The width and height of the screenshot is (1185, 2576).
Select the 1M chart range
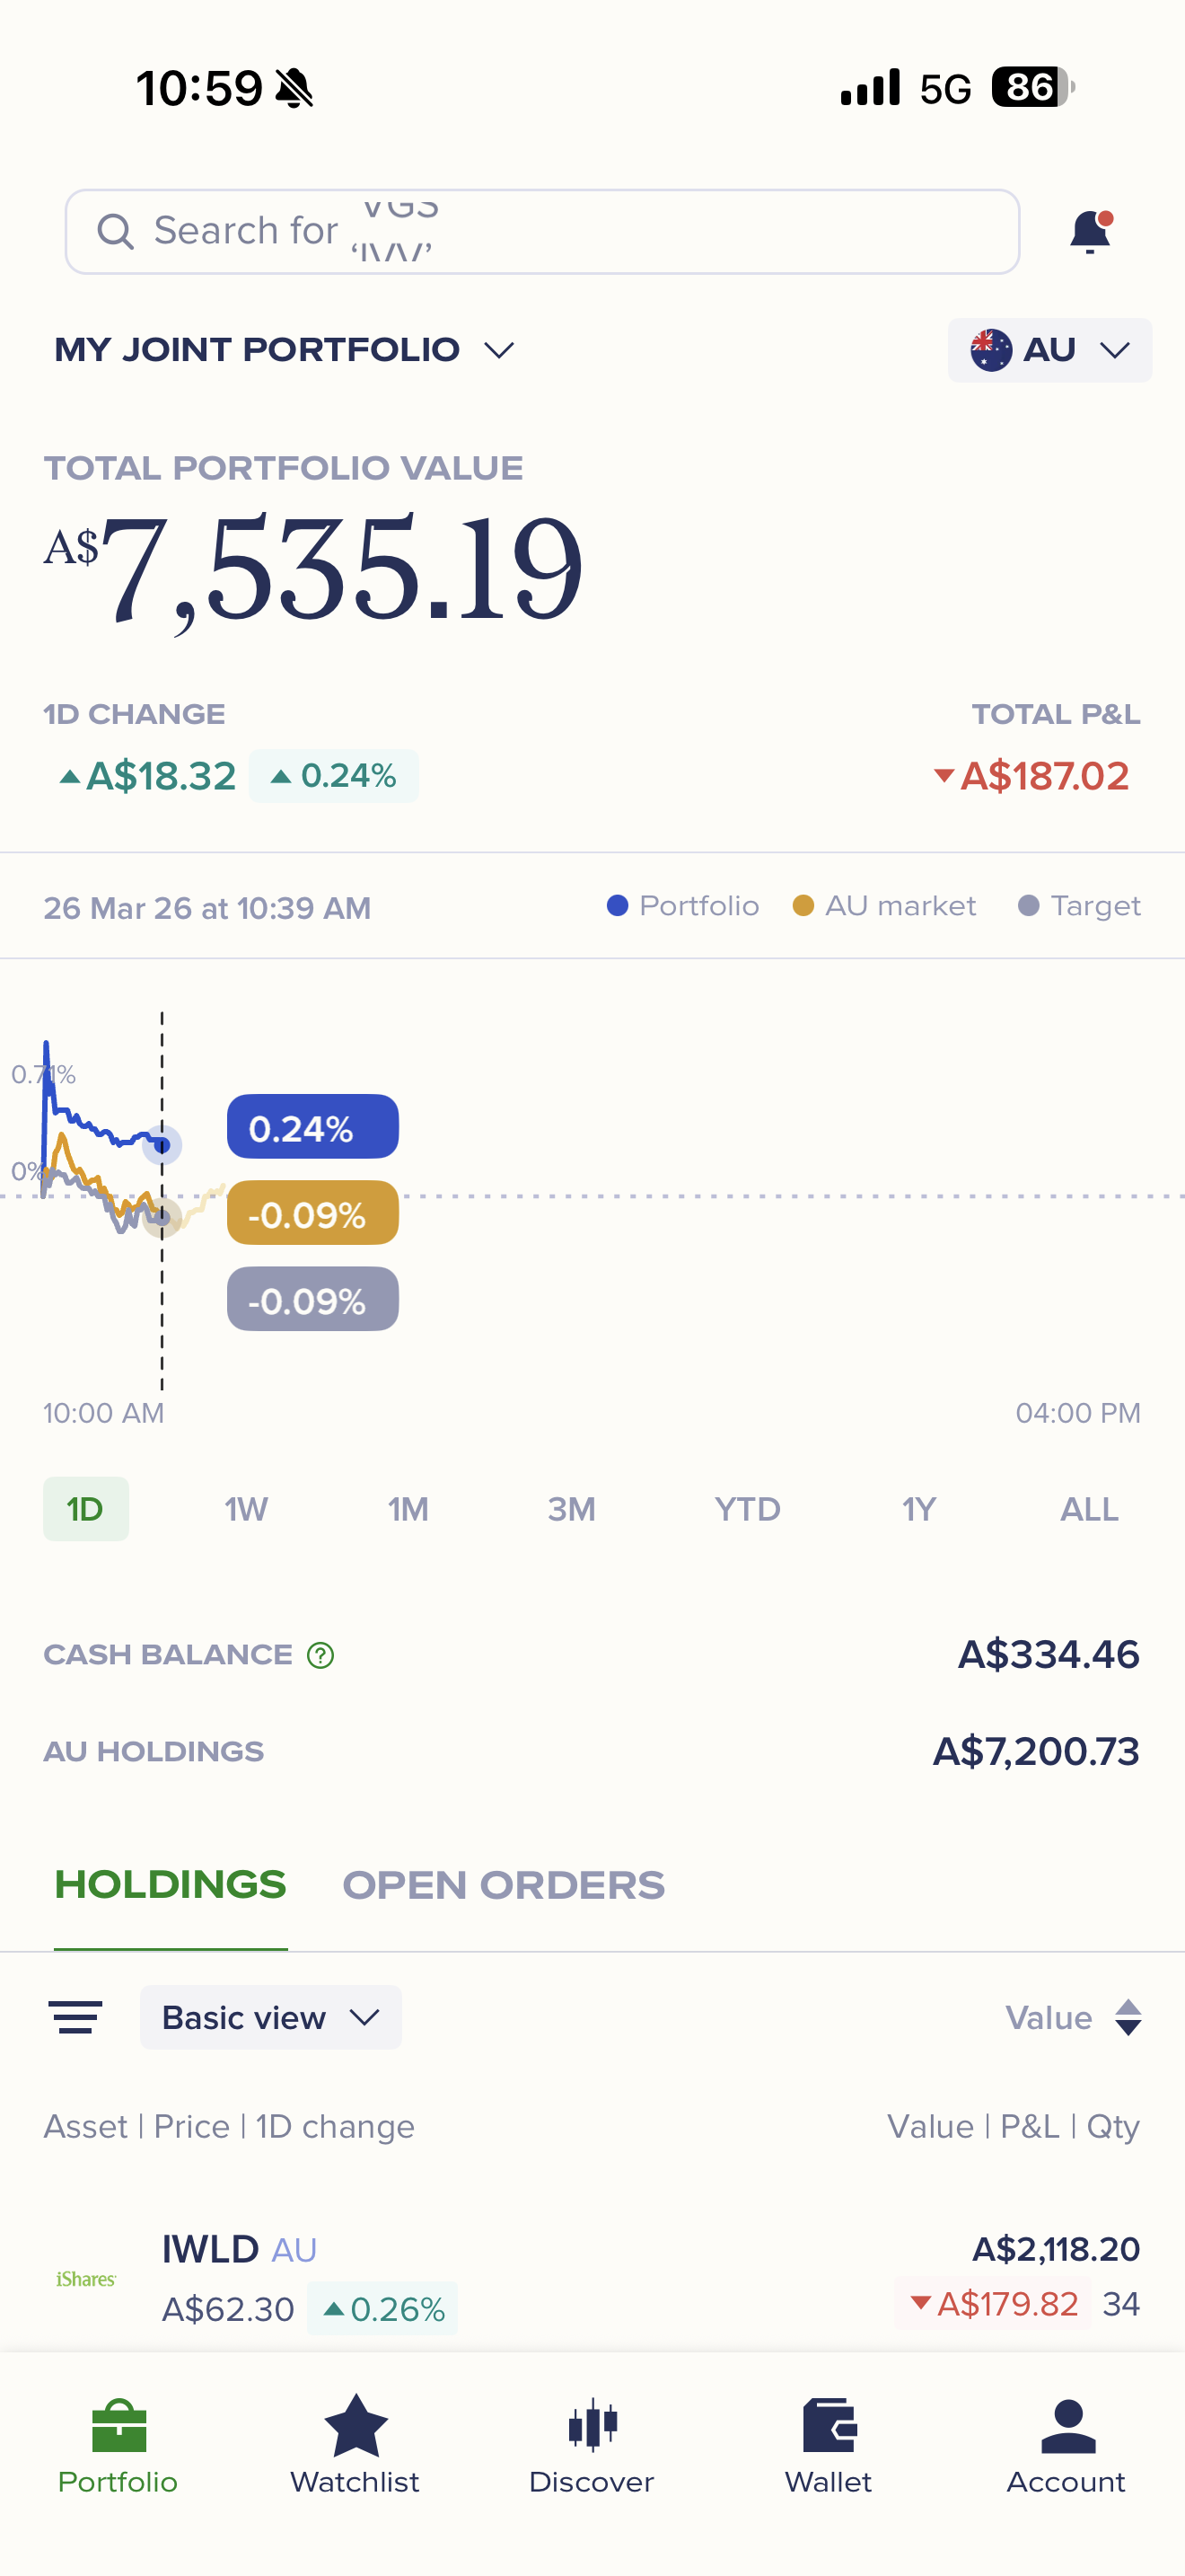tap(408, 1509)
